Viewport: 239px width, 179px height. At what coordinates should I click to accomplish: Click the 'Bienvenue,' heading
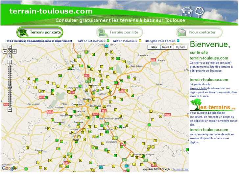(x=210, y=44)
